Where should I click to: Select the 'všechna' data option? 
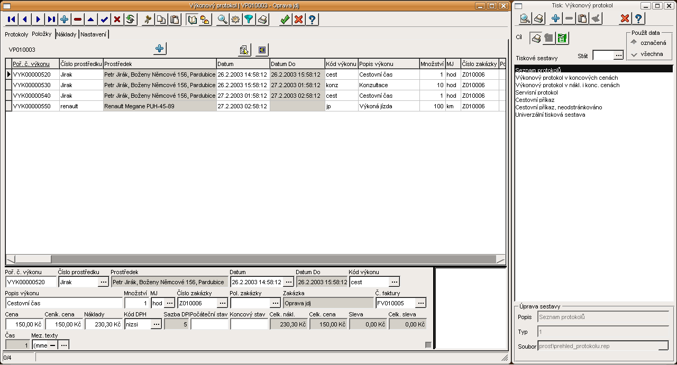pos(634,54)
